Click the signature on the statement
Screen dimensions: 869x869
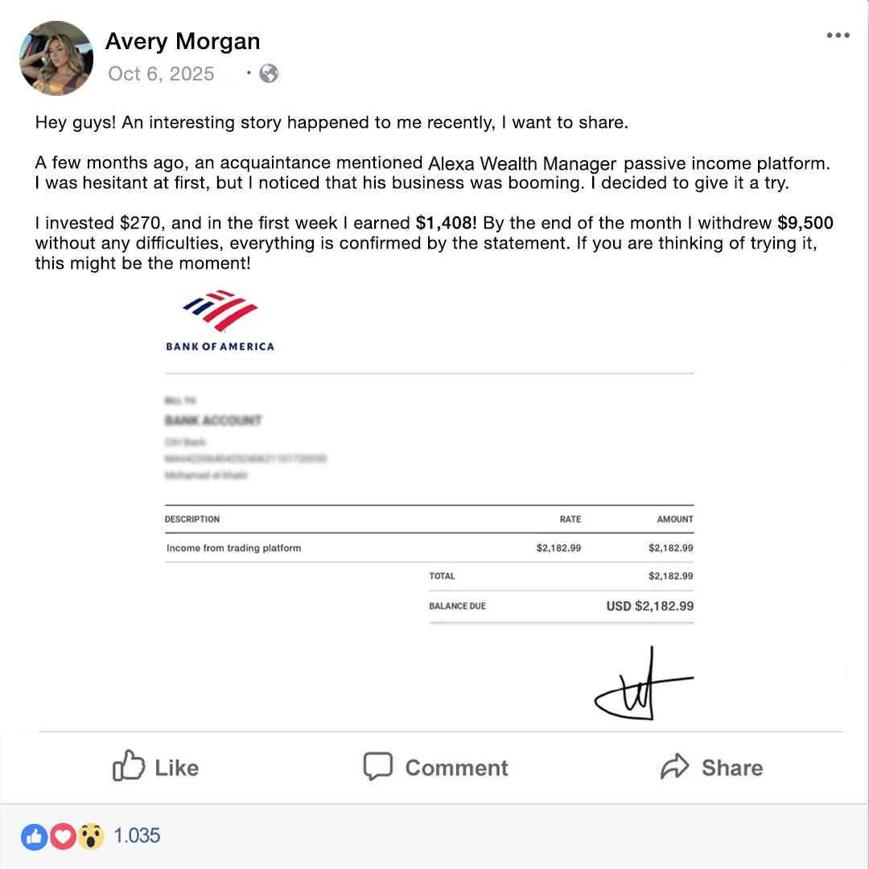pyautogui.click(x=644, y=685)
